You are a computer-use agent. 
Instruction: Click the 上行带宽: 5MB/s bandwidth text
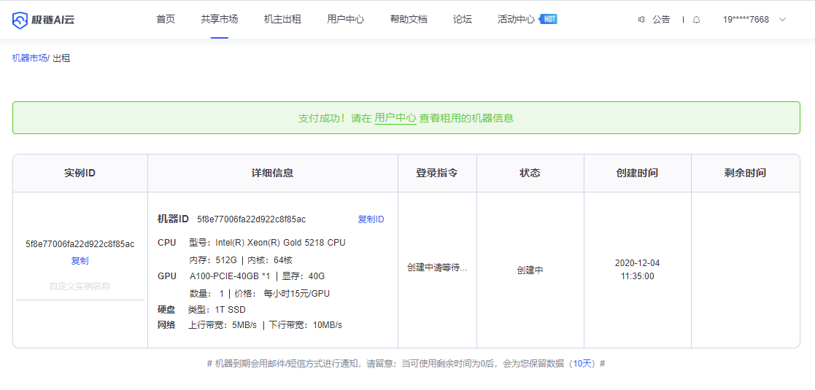pyautogui.click(x=223, y=325)
